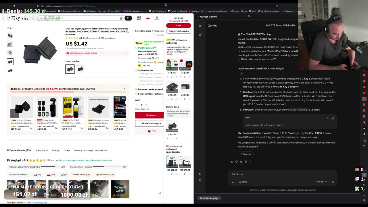The image size is (368, 207).
Task: Change country using the Polish flag icon
Action: tap(148, 18)
